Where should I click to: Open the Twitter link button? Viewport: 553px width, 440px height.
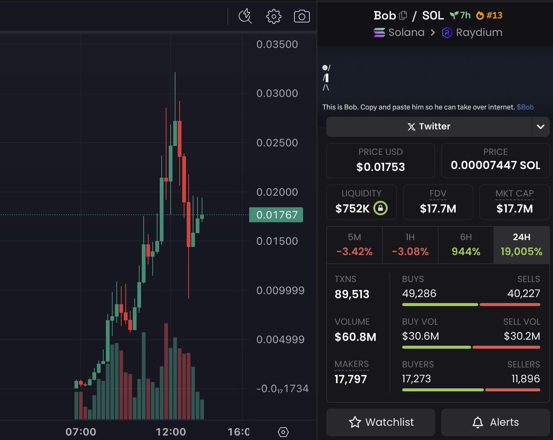[429, 127]
